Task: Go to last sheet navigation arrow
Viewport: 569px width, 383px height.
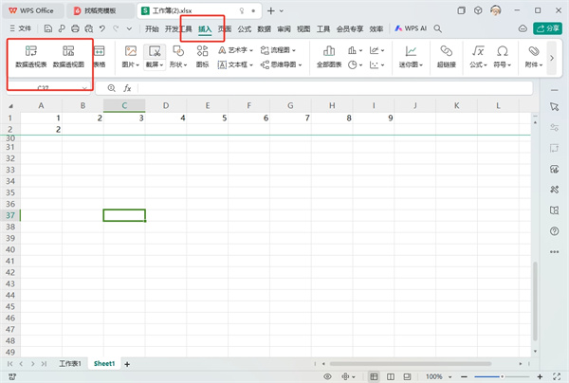Action: [x=44, y=364]
